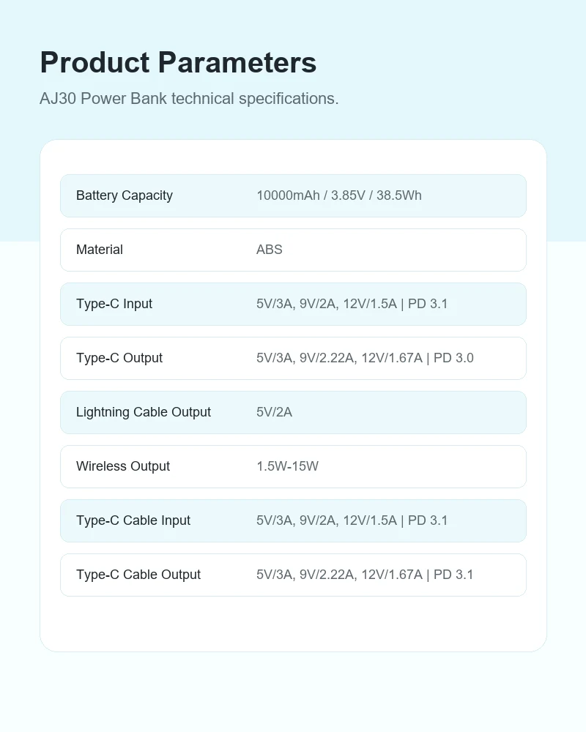Viewport: 586px width, 732px height.
Task: Select the Type-C Cable Output row's value
Action: pos(365,574)
